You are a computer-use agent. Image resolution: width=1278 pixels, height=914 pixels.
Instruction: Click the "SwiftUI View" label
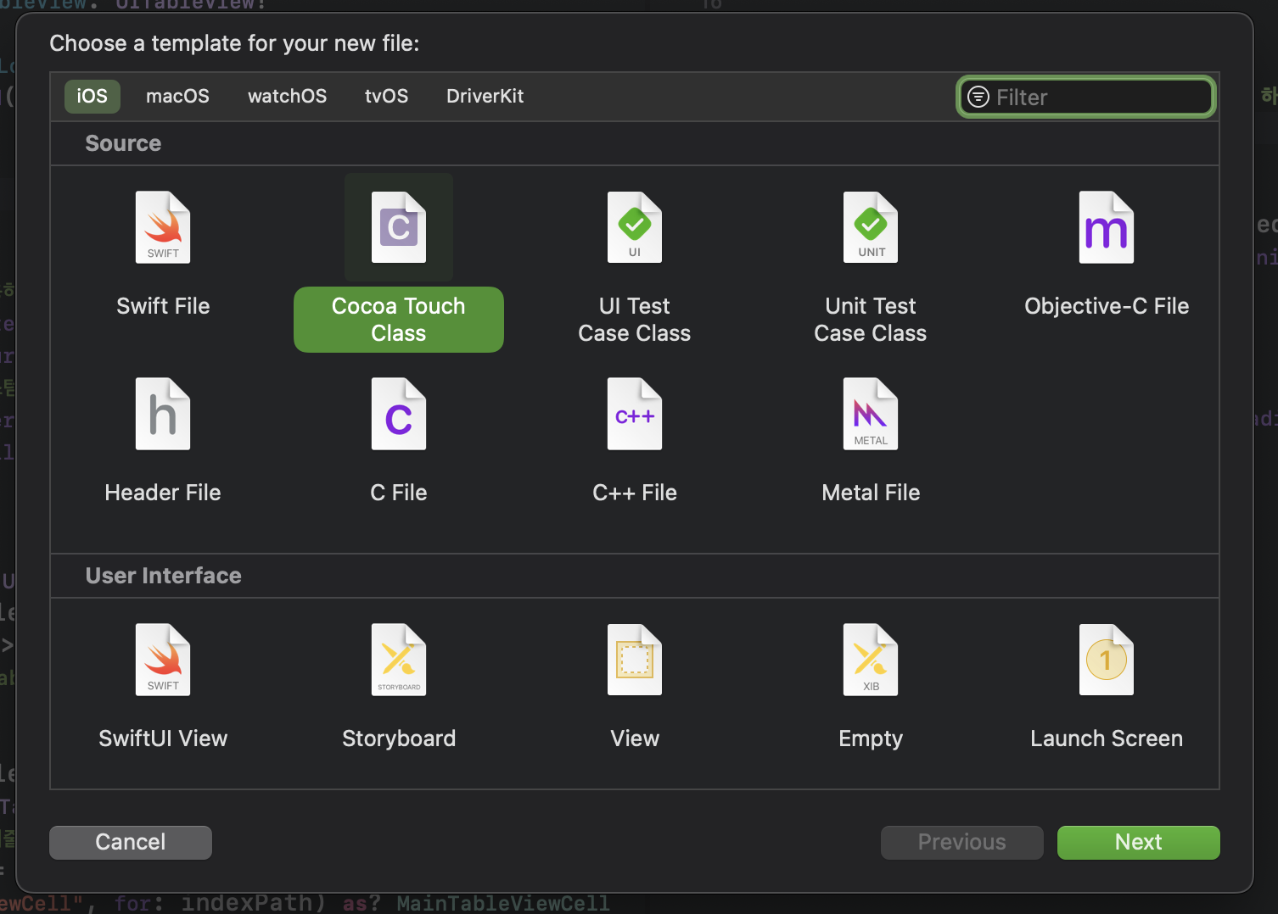[163, 738]
